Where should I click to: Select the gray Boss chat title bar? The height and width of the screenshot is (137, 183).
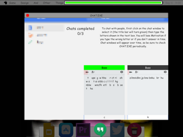click(x=148, y=68)
